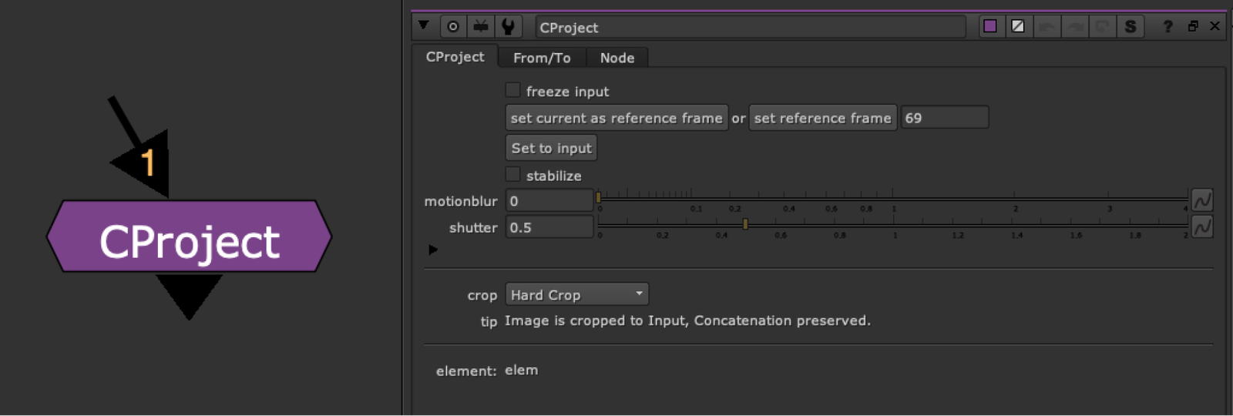Float the properties panel window icon

[x=1193, y=26]
